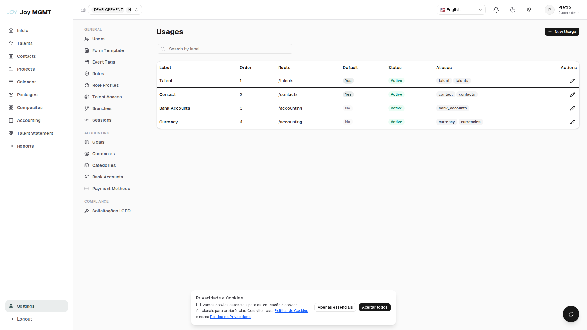Edit the Contact usage row

573,94
